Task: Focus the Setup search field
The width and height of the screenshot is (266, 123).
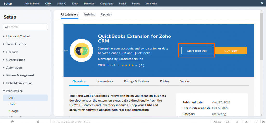Action: [25, 27]
